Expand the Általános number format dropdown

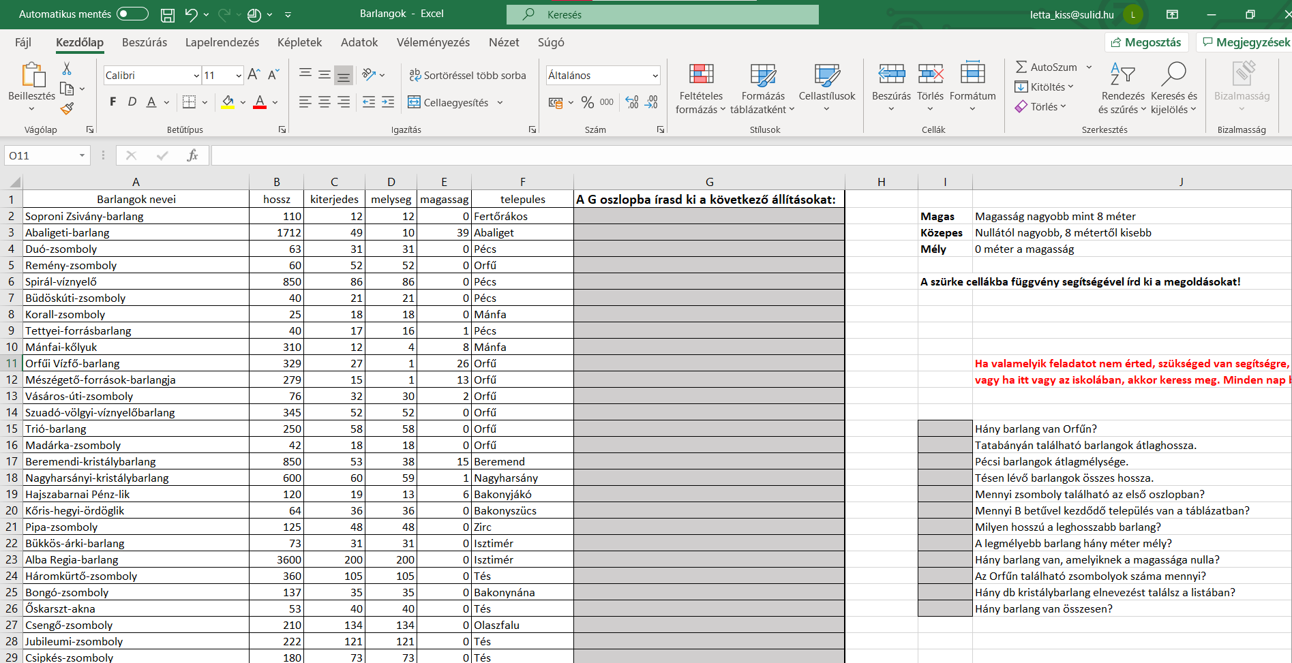click(655, 76)
